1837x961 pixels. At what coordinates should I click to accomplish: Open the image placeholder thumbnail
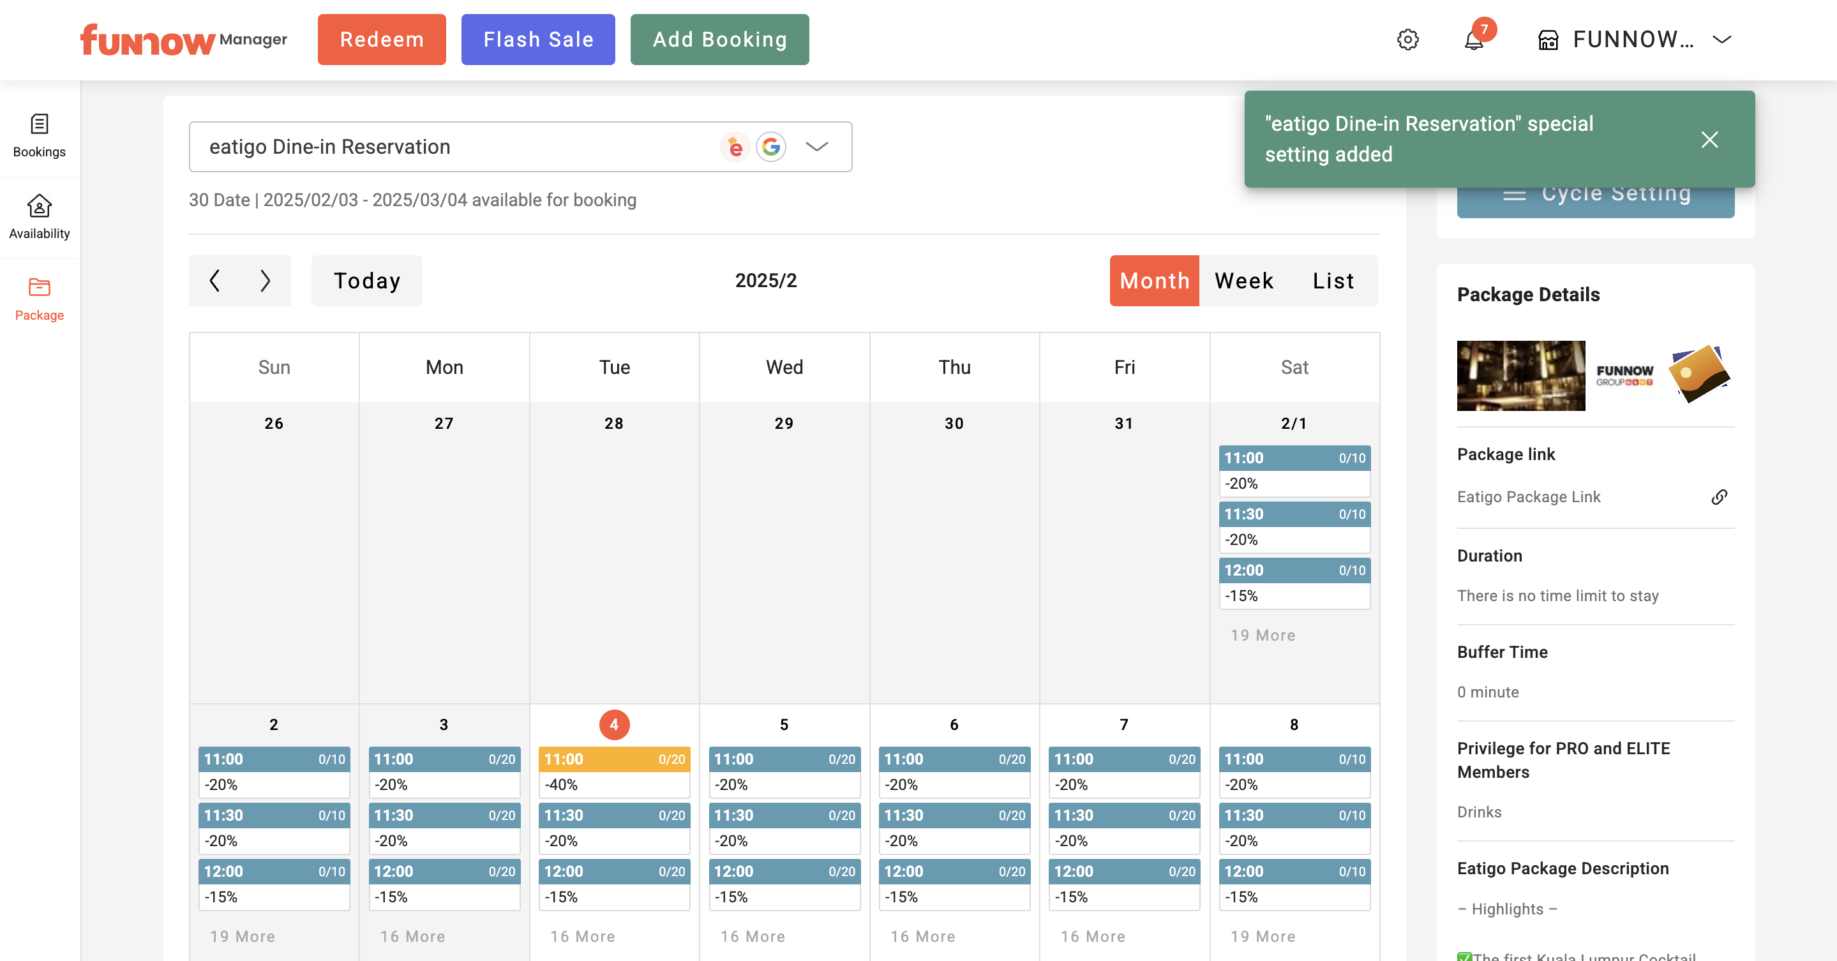[x=1699, y=373]
